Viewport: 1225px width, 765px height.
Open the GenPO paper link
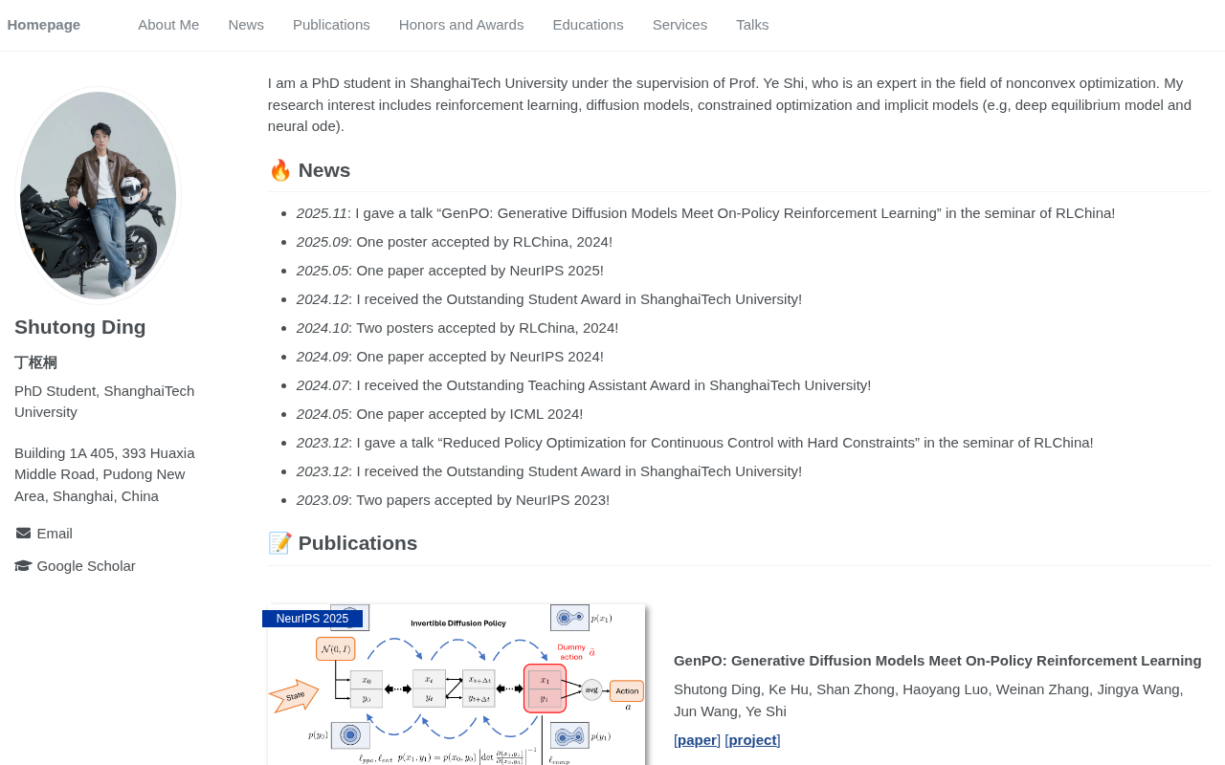697,740
